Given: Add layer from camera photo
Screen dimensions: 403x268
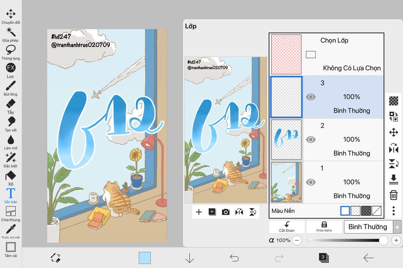Looking at the screenshot, I should 226,212.
